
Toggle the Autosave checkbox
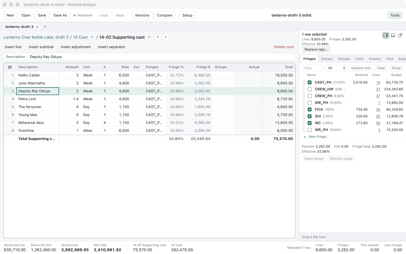tap(75, 15)
